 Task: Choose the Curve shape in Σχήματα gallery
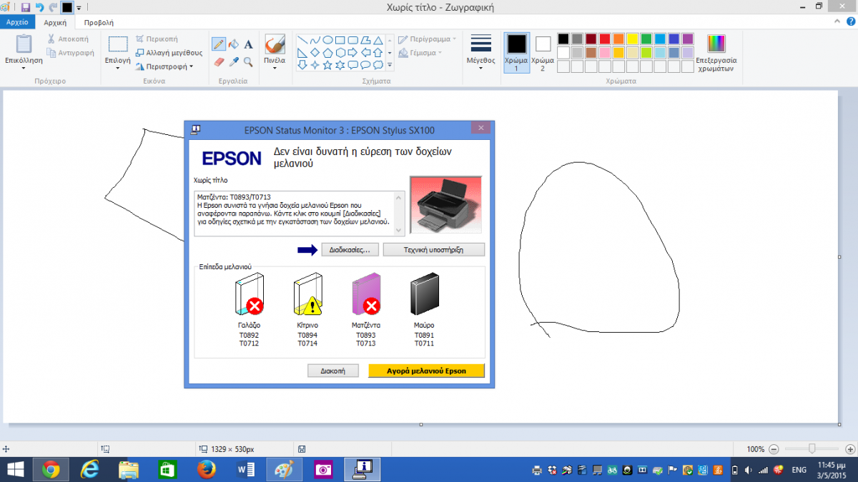pos(315,40)
